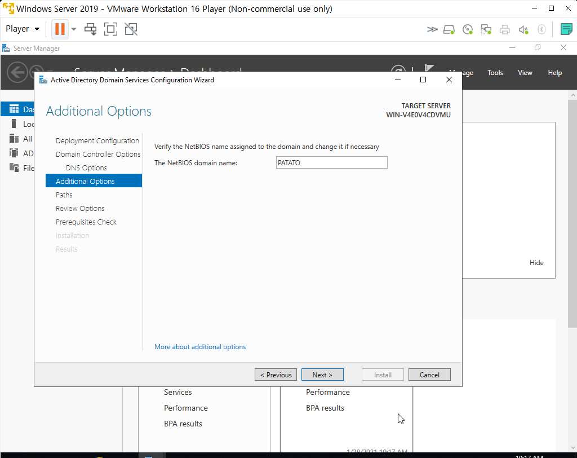Click the Unity mode icon in VMware toolbar
The height and width of the screenshot is (458, 577).
pos(131,29)
